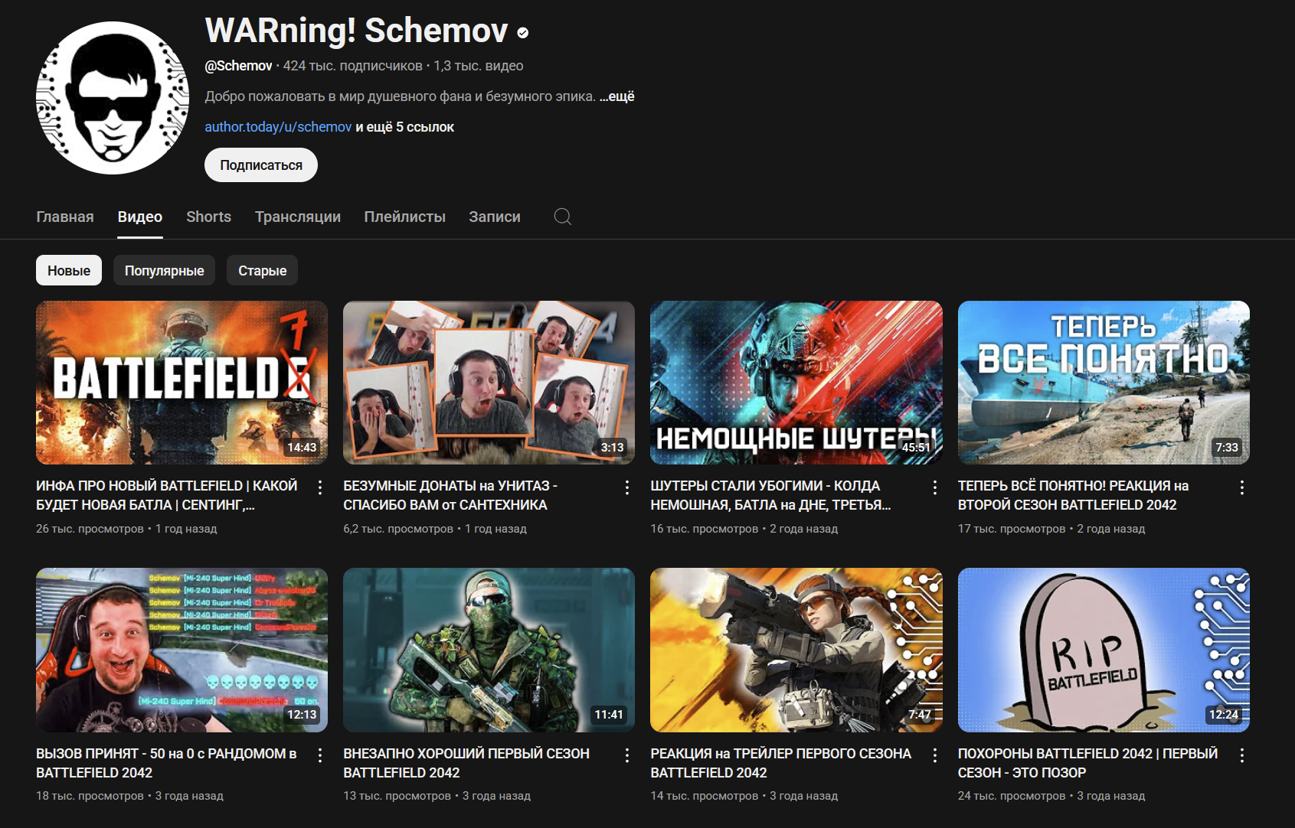The width and height of the screenshot is (1295, 828).
Task: Click '14 тыс. просмотров' under РЕАКЦИЯ на ТРЕЙЛЕР
Action: coord(705,796)
